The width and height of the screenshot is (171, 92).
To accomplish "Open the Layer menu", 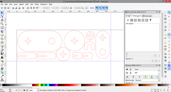I will coord(16,4).
